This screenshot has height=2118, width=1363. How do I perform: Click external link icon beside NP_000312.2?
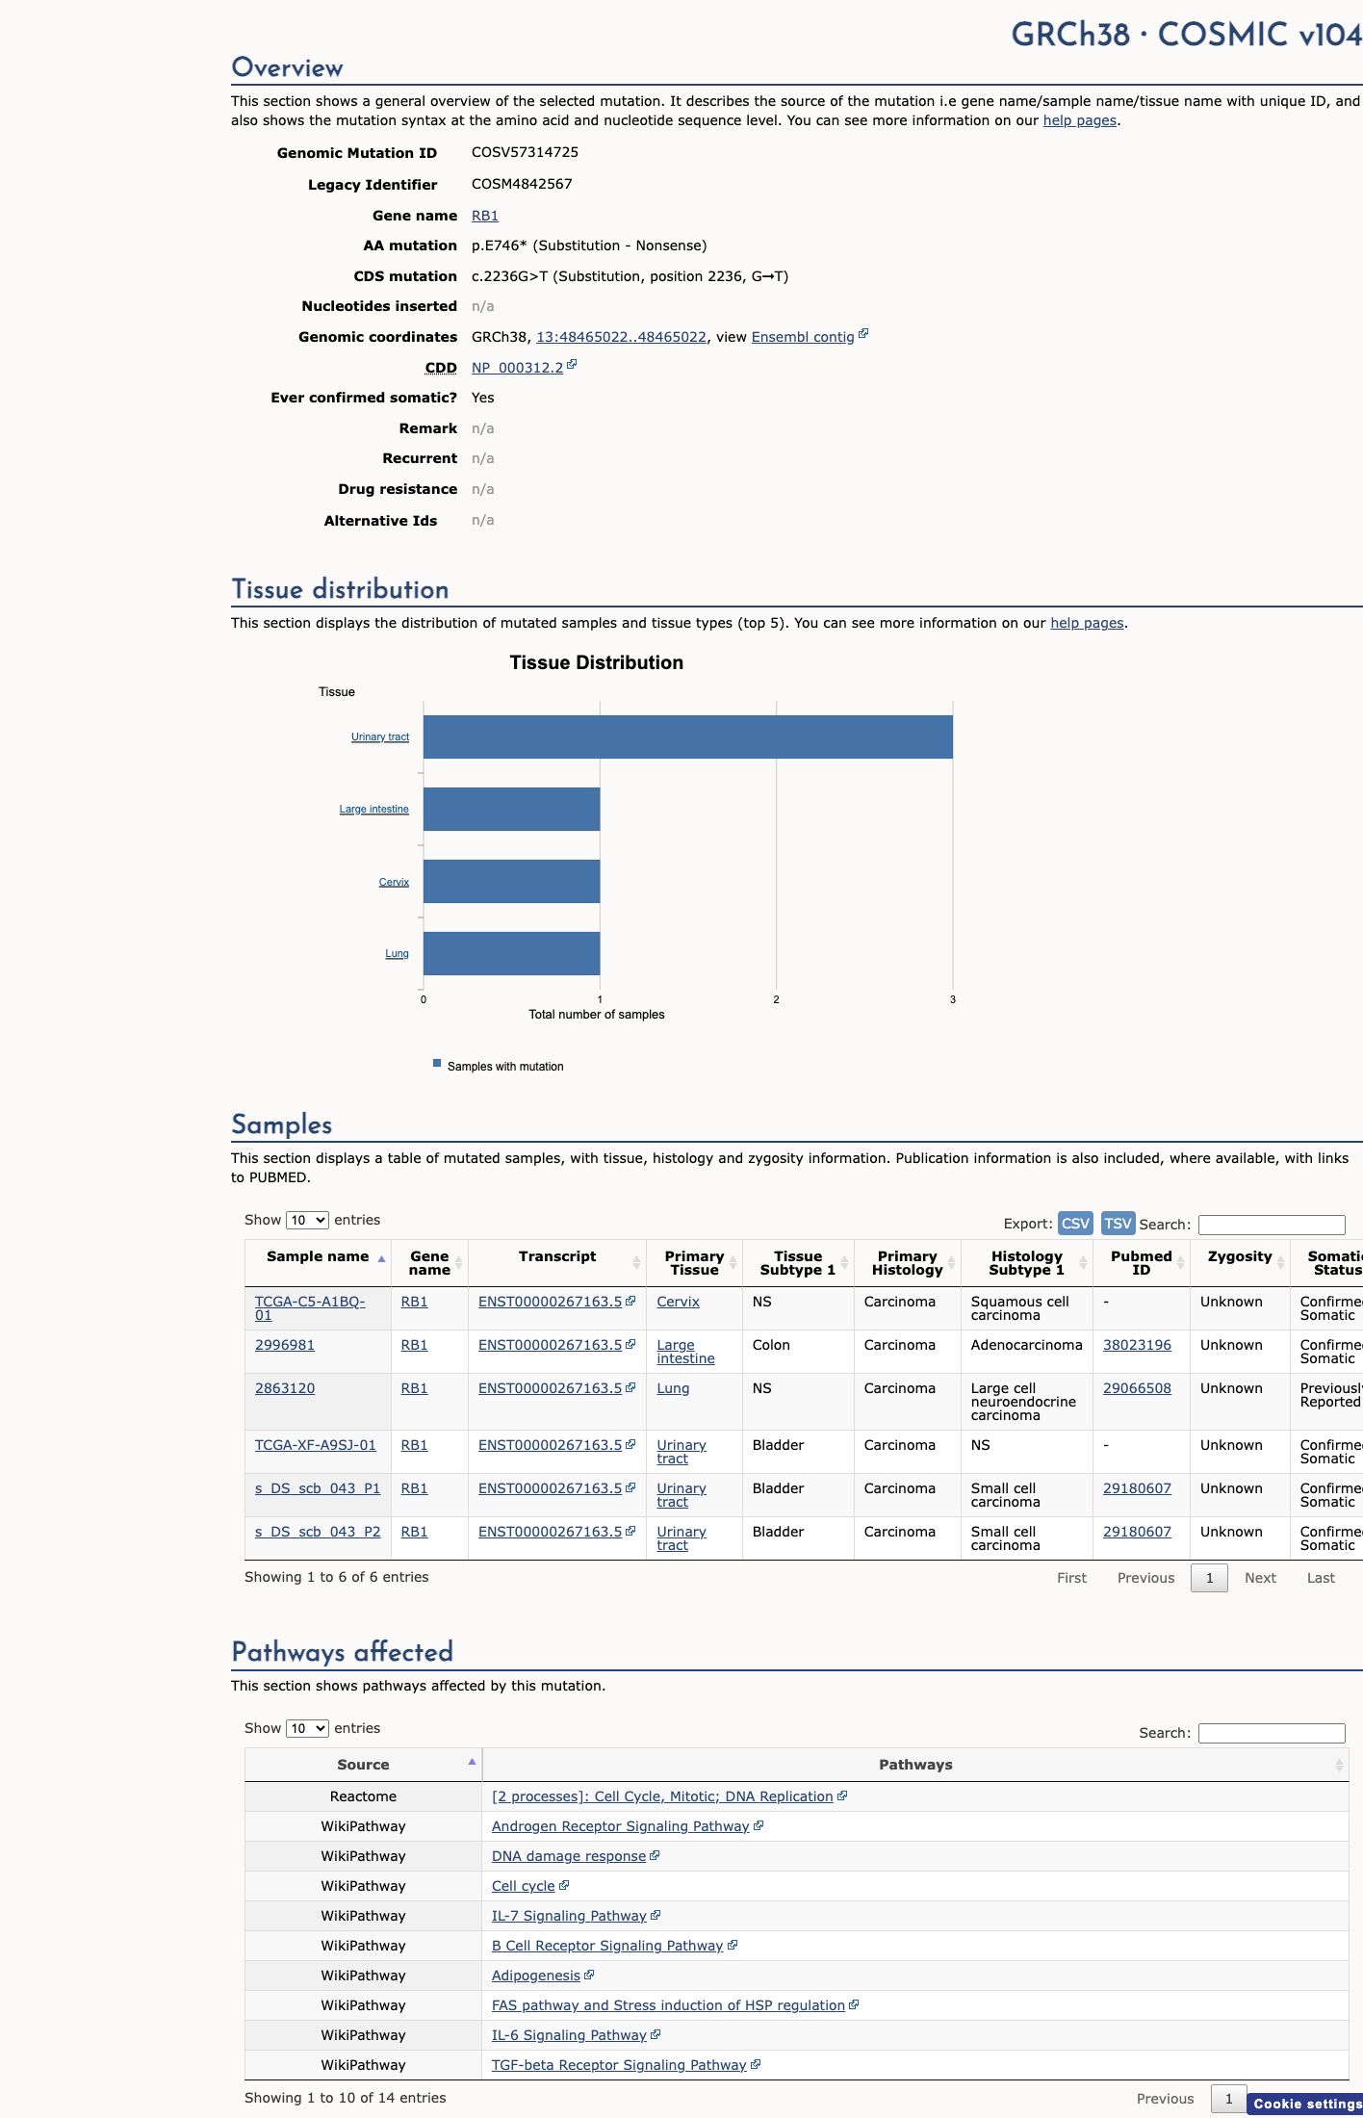[572, 365]
